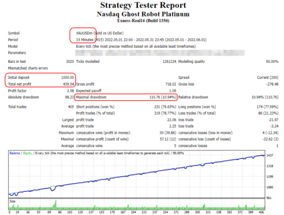This screenshot has height=215, width=284.
Task: Select the bars value '3020'
Action: click(x=70, y=62)
